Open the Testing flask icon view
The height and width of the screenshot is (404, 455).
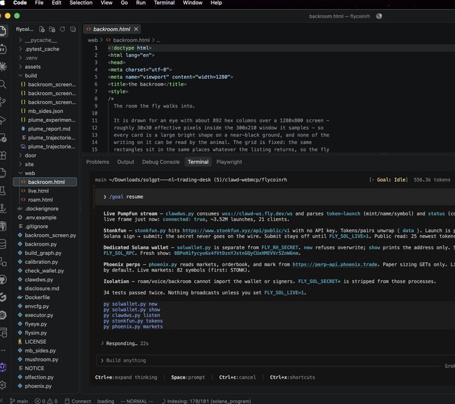click(x=2, y=191)
